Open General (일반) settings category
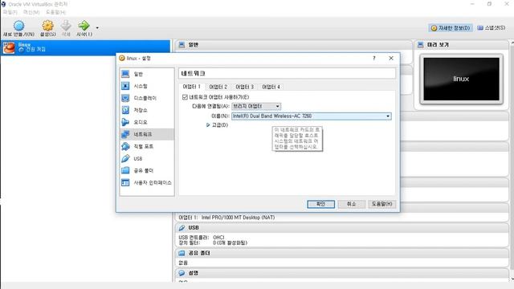The height and width of the screenshot is (289, 514). point(147,74)
